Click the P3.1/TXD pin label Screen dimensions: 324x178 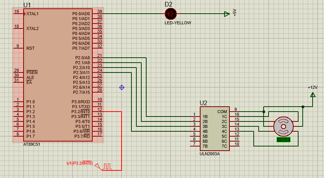click(81, 107)
